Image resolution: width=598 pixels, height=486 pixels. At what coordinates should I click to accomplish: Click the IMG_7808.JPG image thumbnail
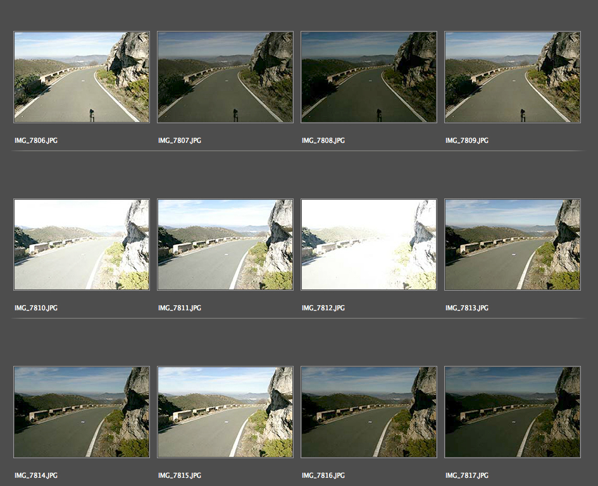tap(369, 77)
